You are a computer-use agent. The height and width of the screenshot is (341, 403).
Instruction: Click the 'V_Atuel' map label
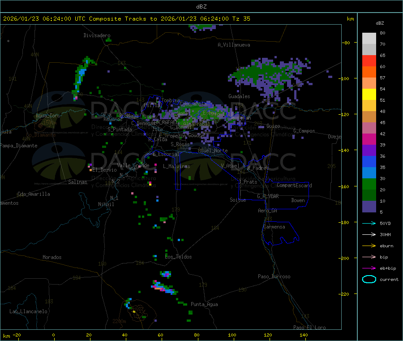click(230, 166)
